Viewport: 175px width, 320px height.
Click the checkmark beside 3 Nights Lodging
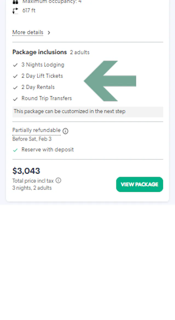point(15,65)
